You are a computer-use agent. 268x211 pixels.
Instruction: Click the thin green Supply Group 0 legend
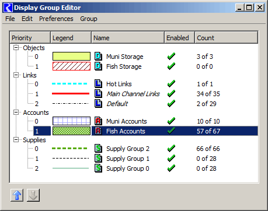[71, 168]
